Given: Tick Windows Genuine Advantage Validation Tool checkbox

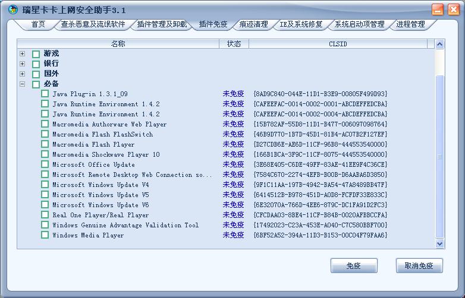Looking at the screenshot, I should coord(45,224).
